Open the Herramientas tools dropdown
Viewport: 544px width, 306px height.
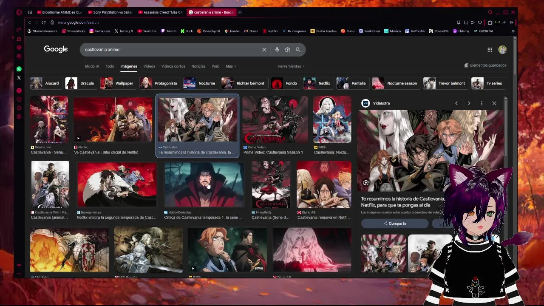click(291, 66)
